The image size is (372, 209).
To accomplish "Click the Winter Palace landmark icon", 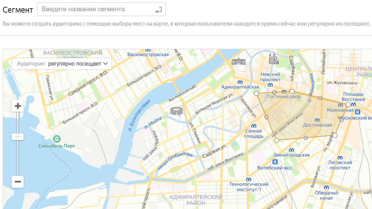I will point(238,61).
